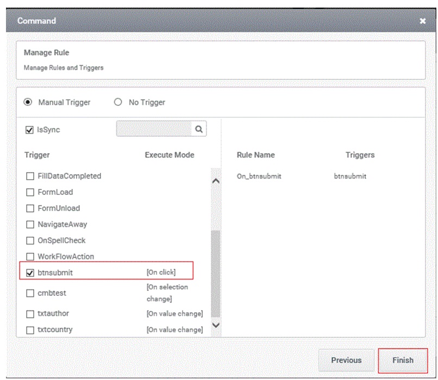Image resolution: width=438 pixels, height=380 pixels.
Task: Click the search magnifier icon
Action: pos(198,129)
